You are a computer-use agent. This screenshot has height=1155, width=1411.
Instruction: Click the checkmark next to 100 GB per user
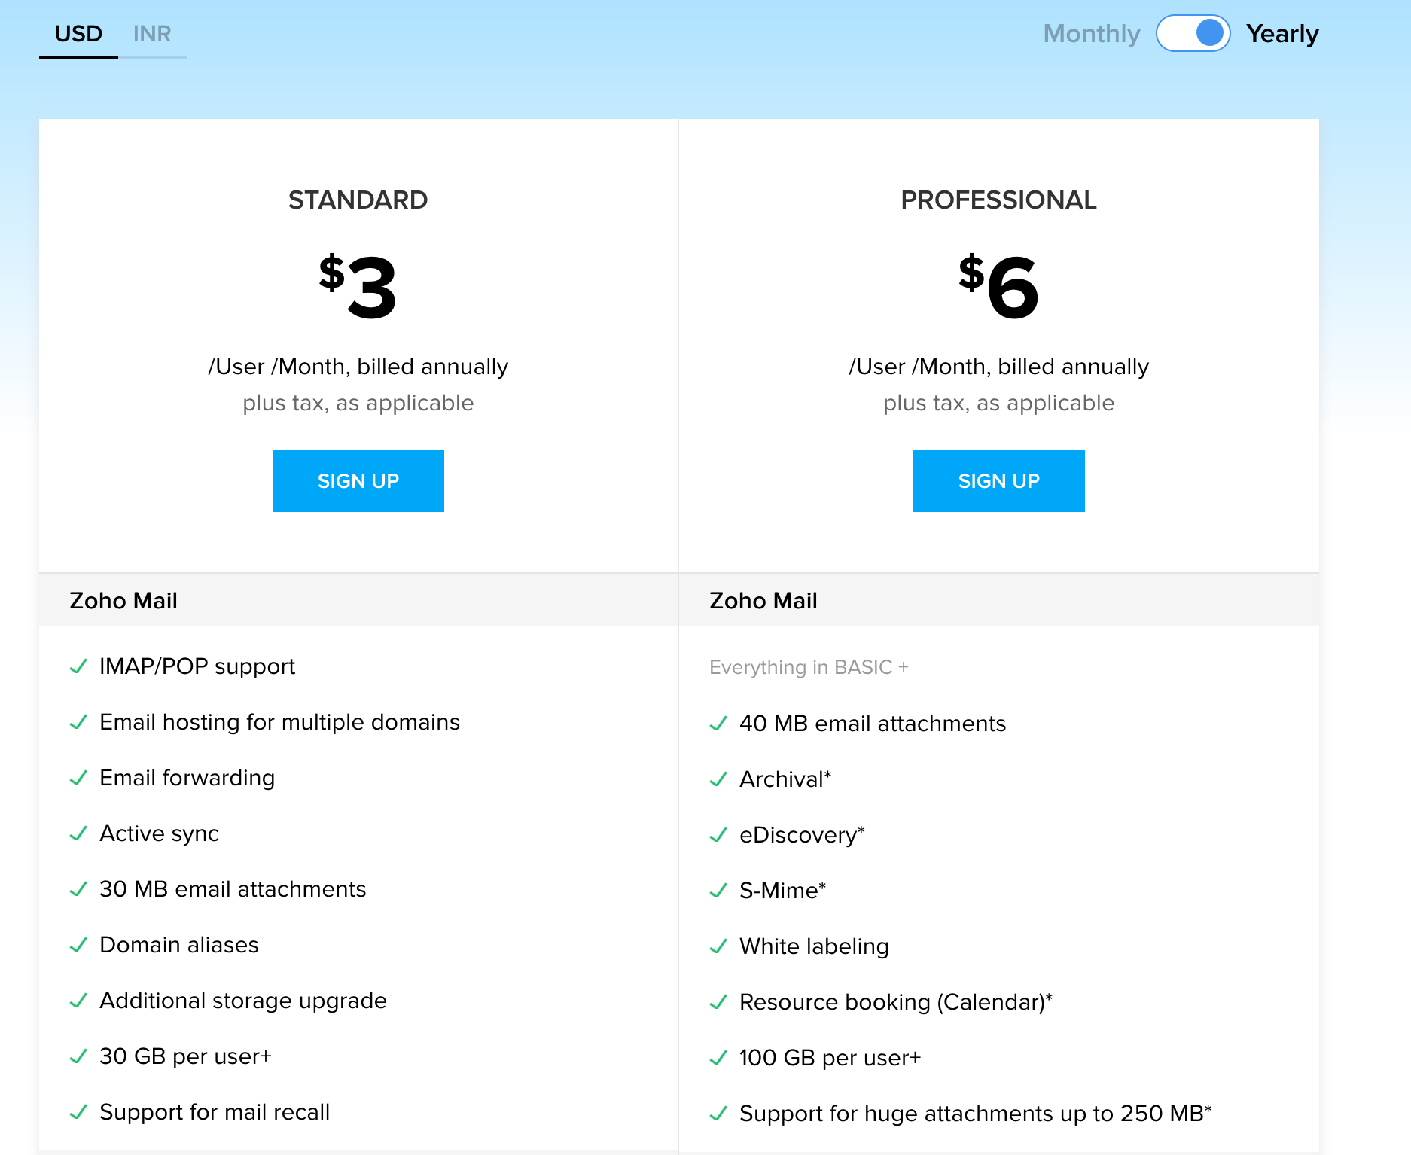[718, 1058]
